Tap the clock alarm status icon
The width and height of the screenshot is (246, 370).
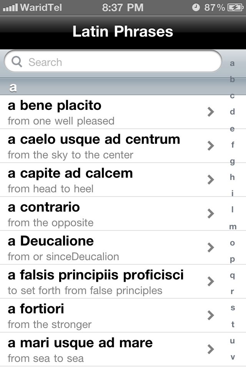(196, 7)
